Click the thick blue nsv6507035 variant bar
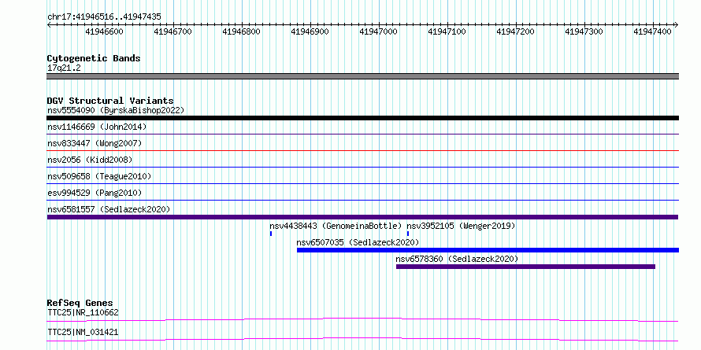 [x=488, y=250]
